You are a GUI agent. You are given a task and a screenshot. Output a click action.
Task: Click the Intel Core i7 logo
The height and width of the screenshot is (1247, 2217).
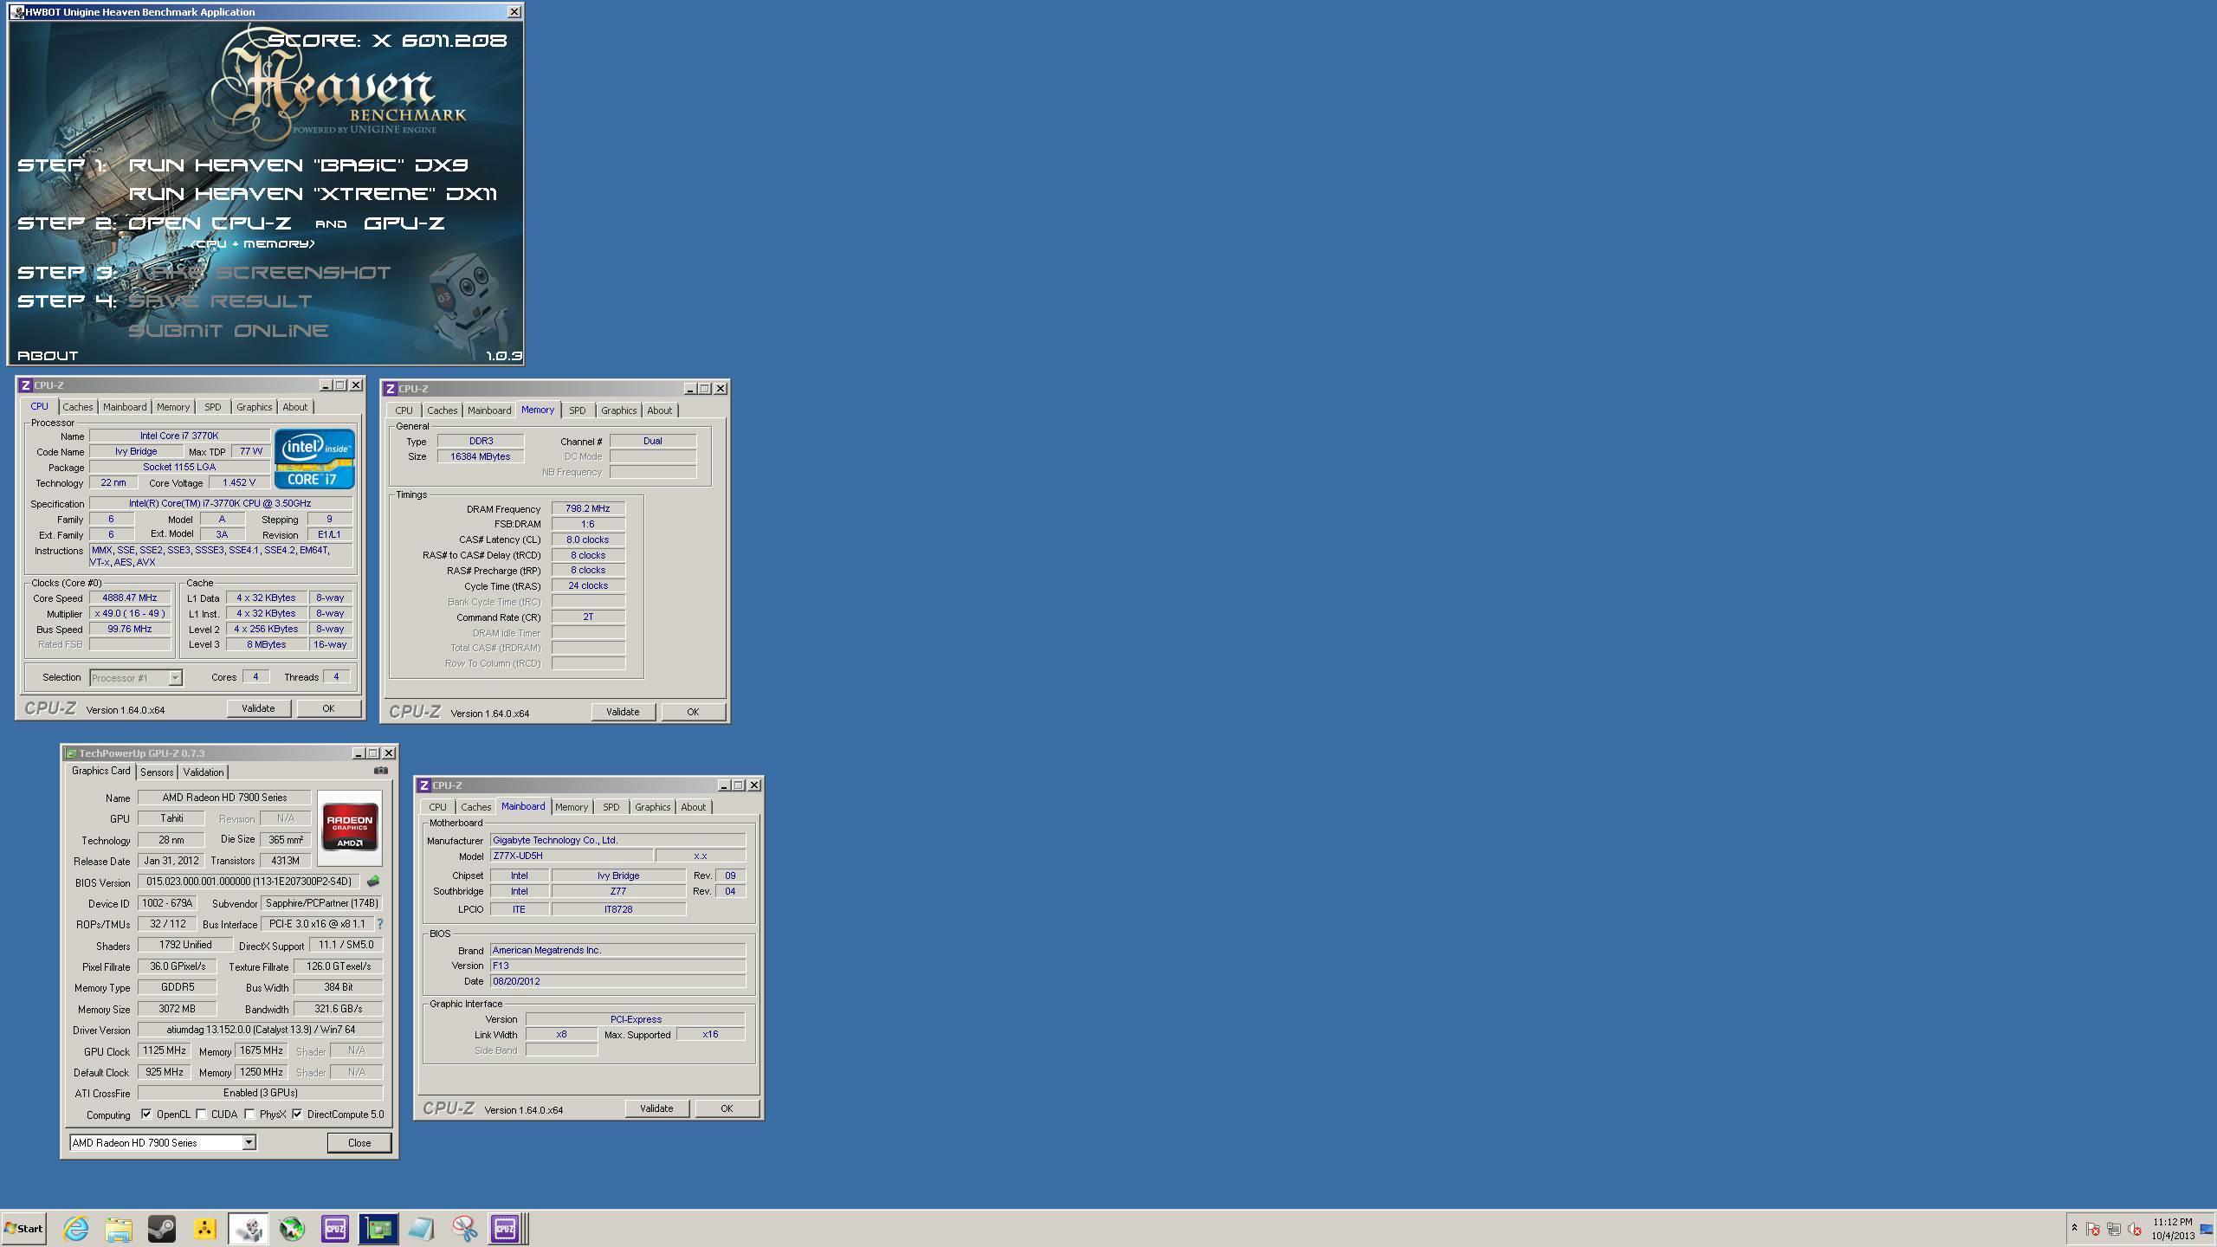315,459
